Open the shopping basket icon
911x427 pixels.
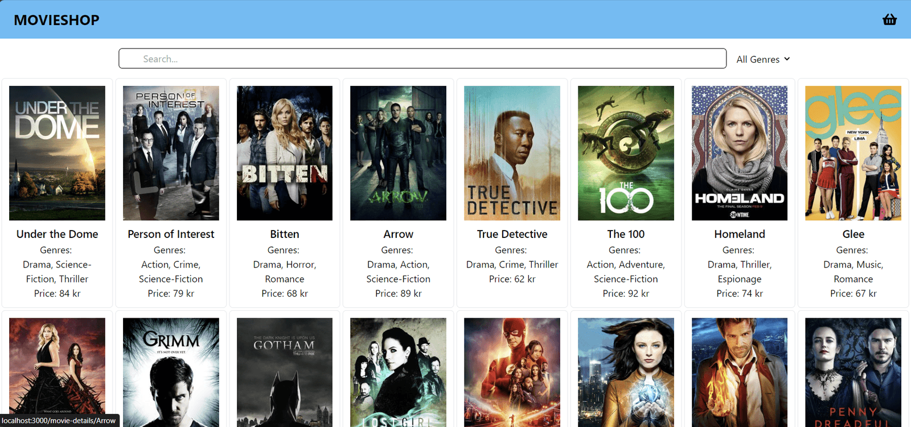[889, 20]
